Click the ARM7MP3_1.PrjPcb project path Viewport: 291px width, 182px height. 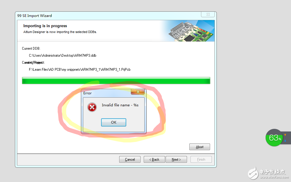(80, 70)
